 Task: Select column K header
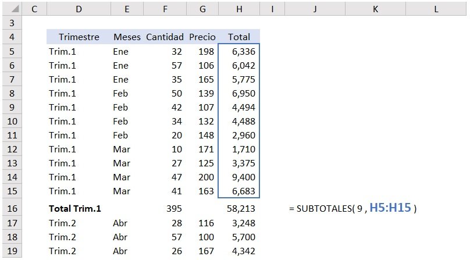[375, 9]
